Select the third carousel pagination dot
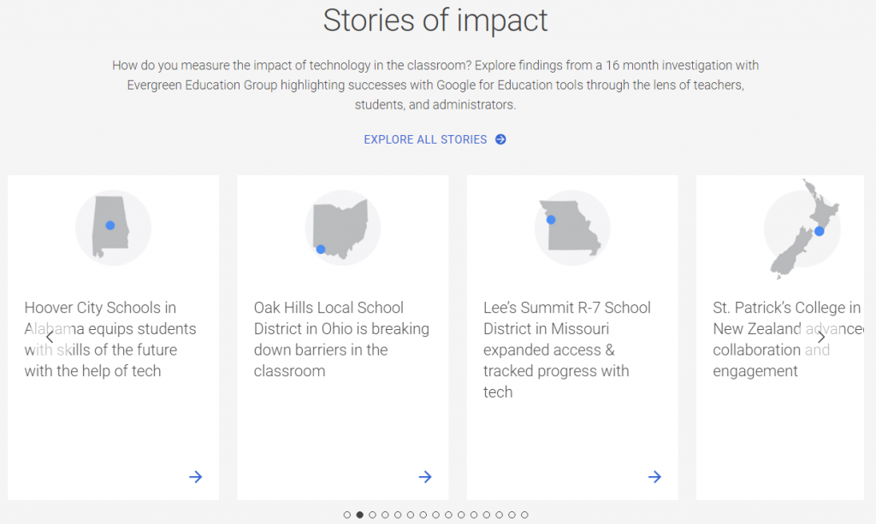876x524 pixels. [373, 515]
